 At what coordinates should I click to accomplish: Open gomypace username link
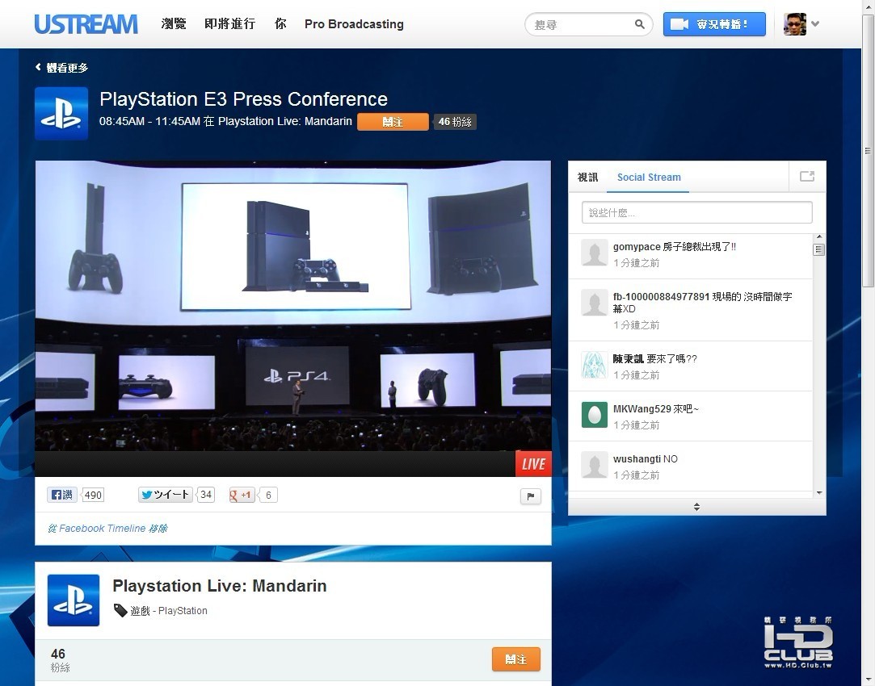pos(637,247)
